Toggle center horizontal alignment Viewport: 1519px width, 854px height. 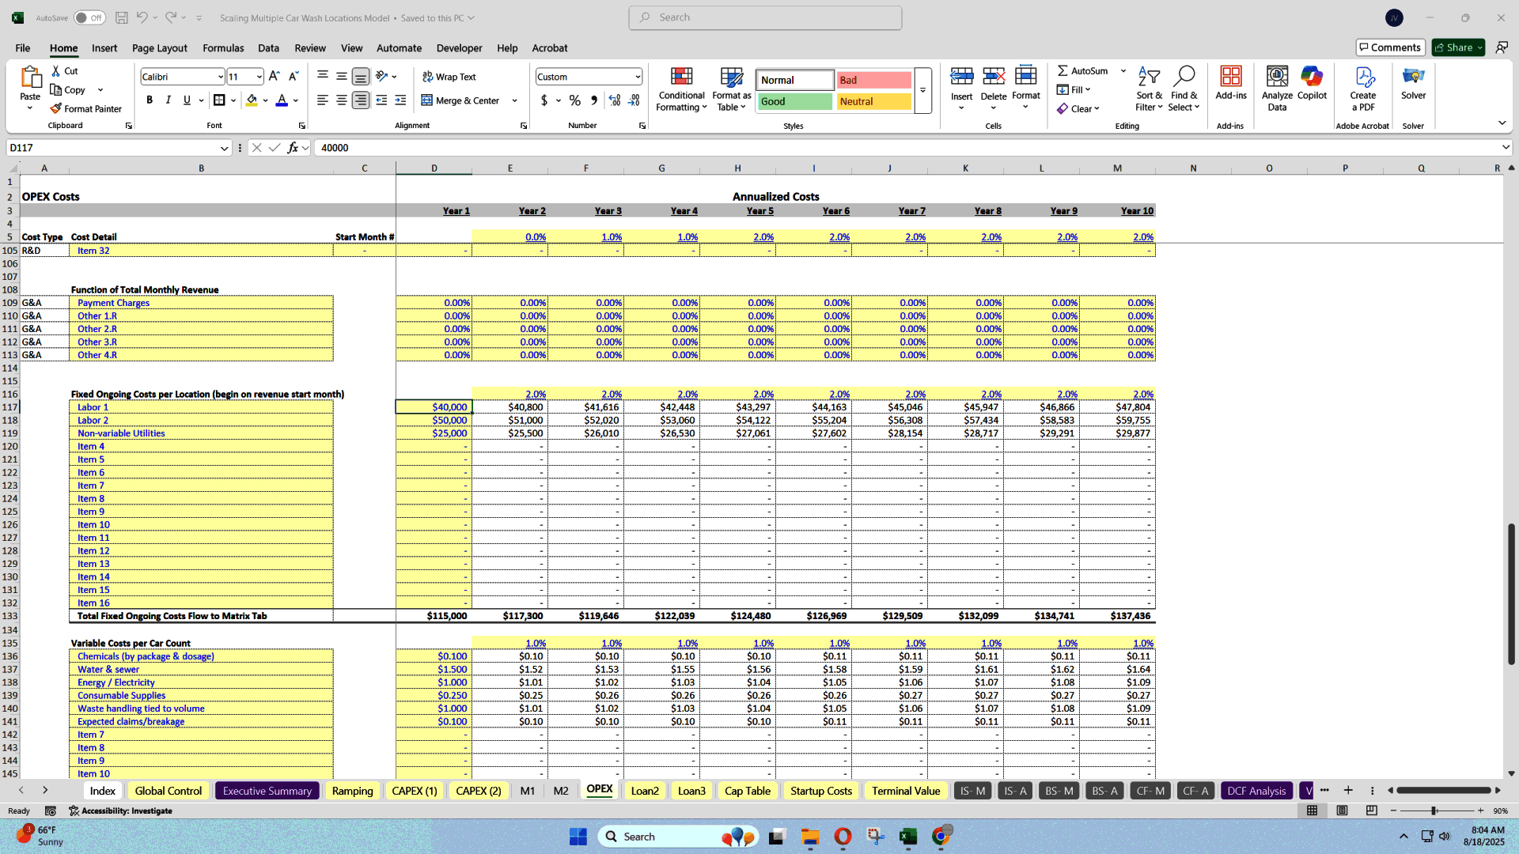click(x=342, y=100)
